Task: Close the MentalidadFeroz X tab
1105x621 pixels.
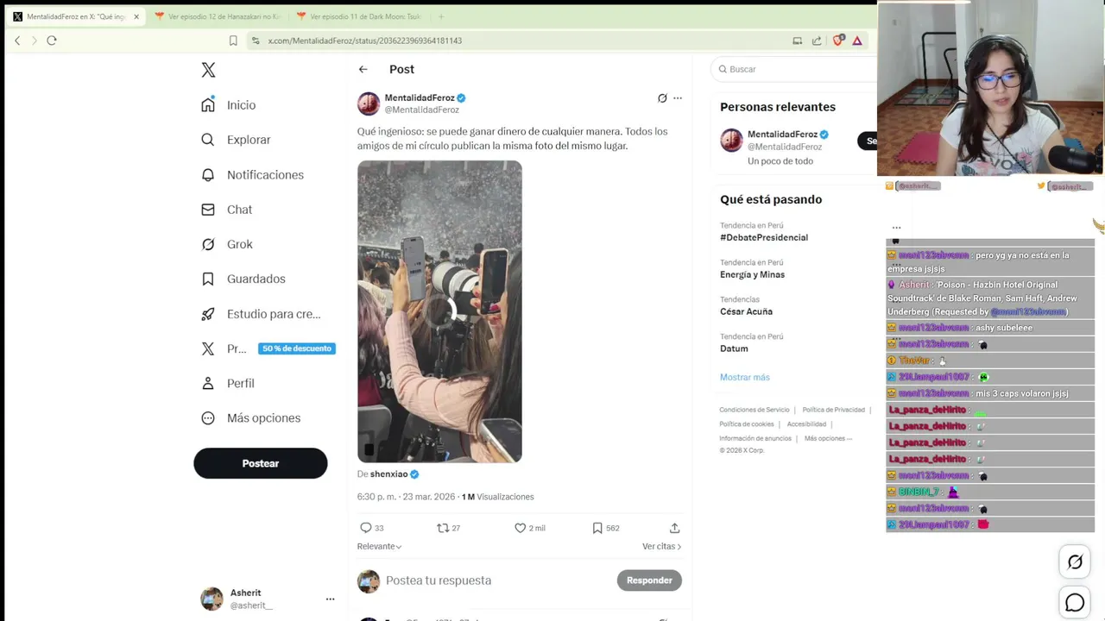Action: point(136,16)
